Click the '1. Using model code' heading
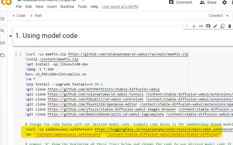 46,36
